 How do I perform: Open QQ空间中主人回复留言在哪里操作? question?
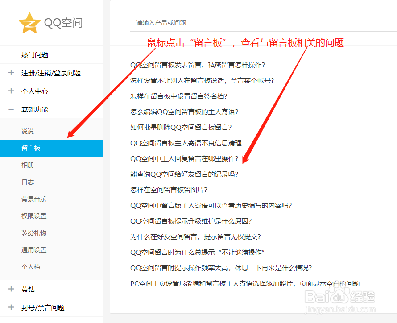(184, 159)
